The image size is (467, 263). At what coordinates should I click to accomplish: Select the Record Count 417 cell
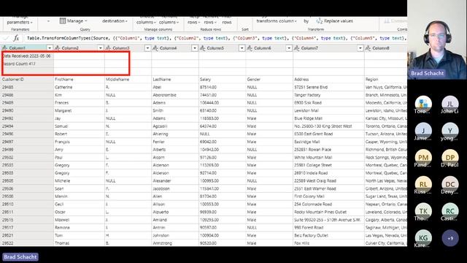27,64
